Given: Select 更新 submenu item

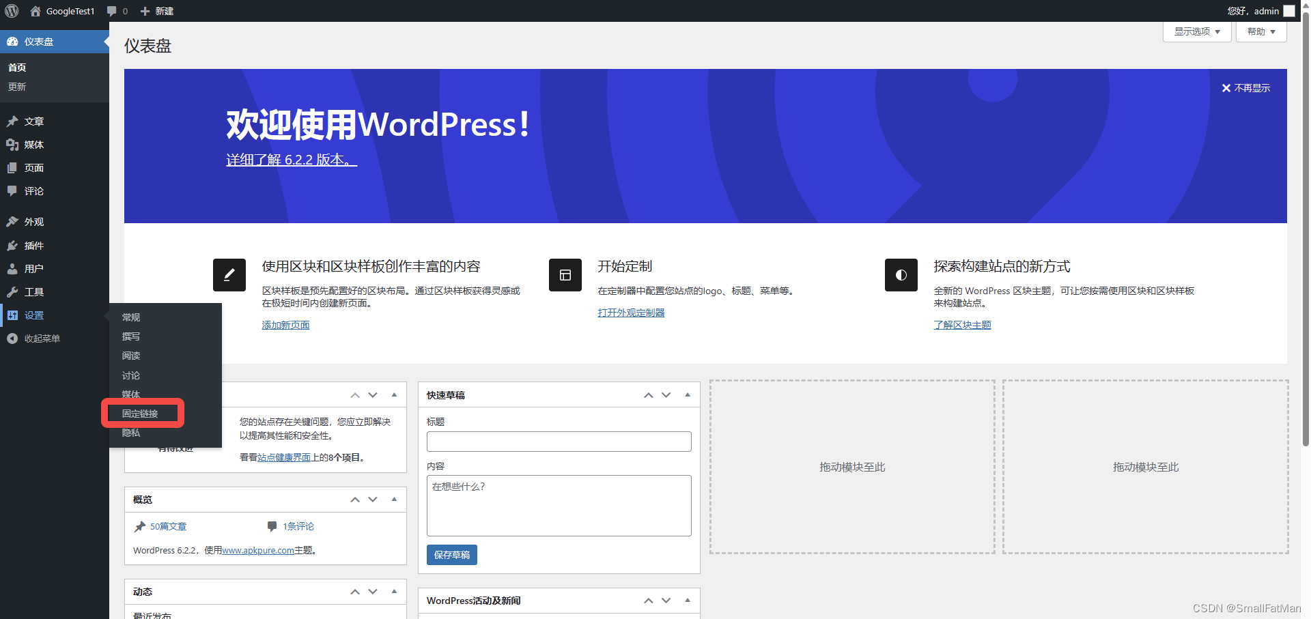Looking at the screenshot, I should point(17,87).
